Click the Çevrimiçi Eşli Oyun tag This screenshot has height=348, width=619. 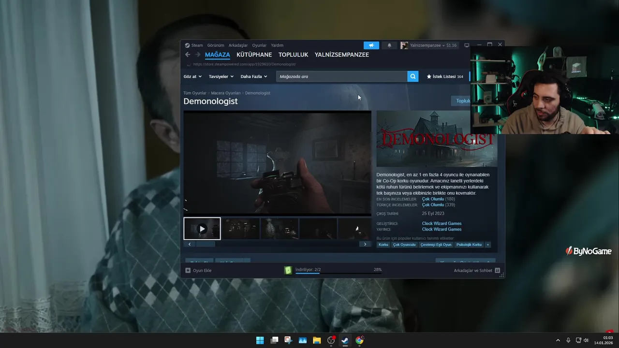436,245
